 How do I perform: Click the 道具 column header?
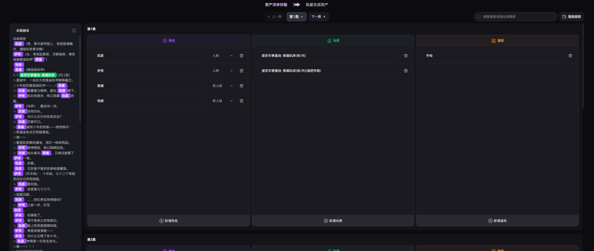(497, 41)
